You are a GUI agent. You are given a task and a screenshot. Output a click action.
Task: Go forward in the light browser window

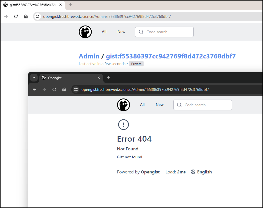click(6, 16)
